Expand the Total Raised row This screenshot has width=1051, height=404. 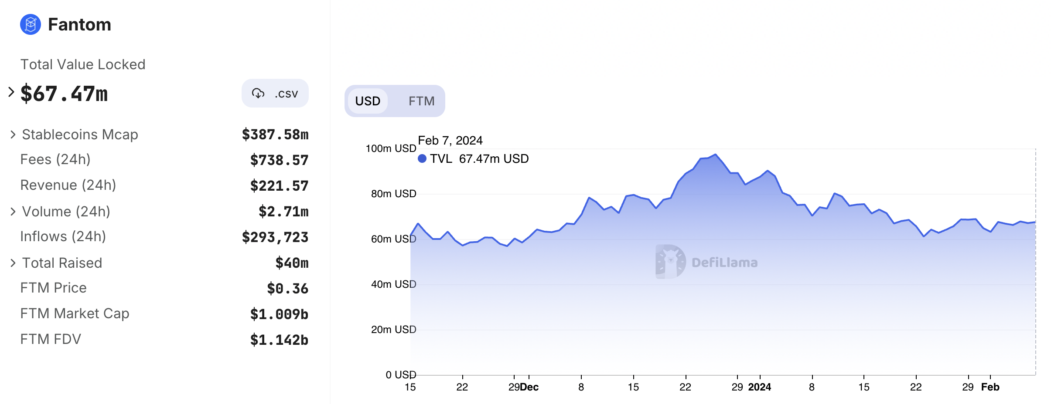click(x=13, y=263)
